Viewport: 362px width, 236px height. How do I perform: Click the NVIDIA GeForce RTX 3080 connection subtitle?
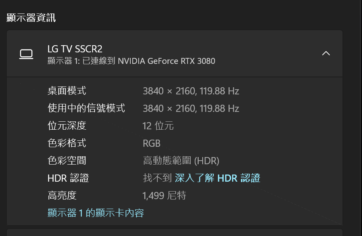point(131,61)
